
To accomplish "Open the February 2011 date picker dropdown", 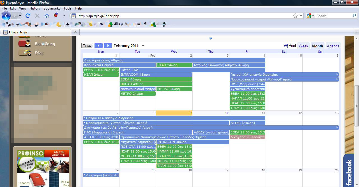I will [143, 46].
